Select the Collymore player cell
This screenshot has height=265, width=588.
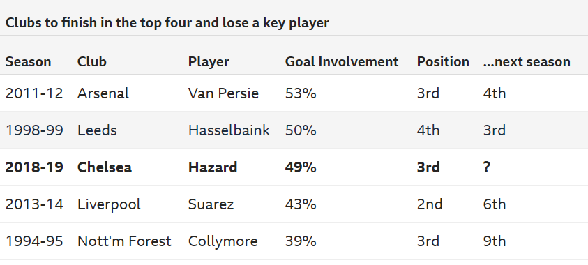click(x=223, y=241)
